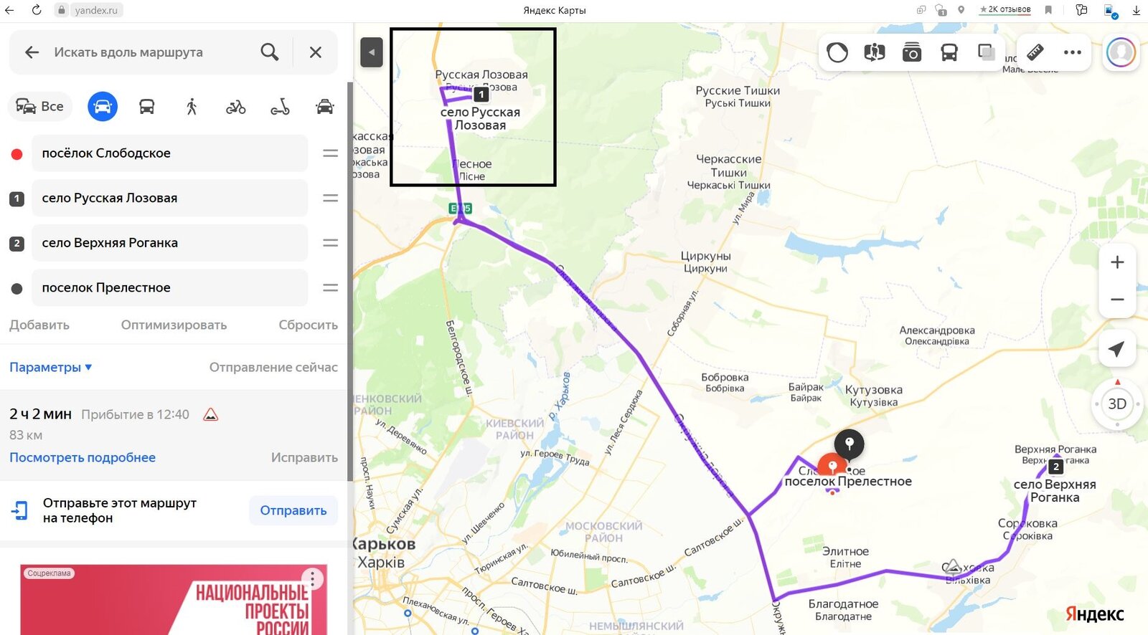Click the my location arrow button
This screenshot has height=635, width=1148.
pyautogui.click(x=1116, y=349)
